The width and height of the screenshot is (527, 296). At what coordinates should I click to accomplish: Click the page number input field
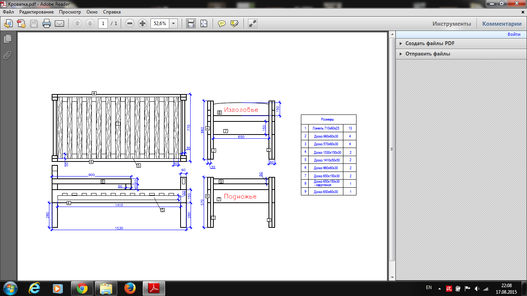tap(103, 24)
